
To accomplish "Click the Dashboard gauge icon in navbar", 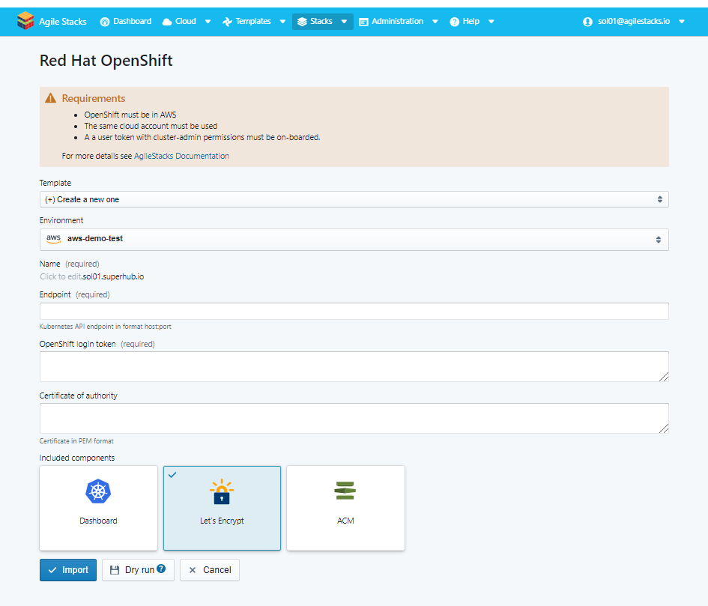I will tap(105, 22).
